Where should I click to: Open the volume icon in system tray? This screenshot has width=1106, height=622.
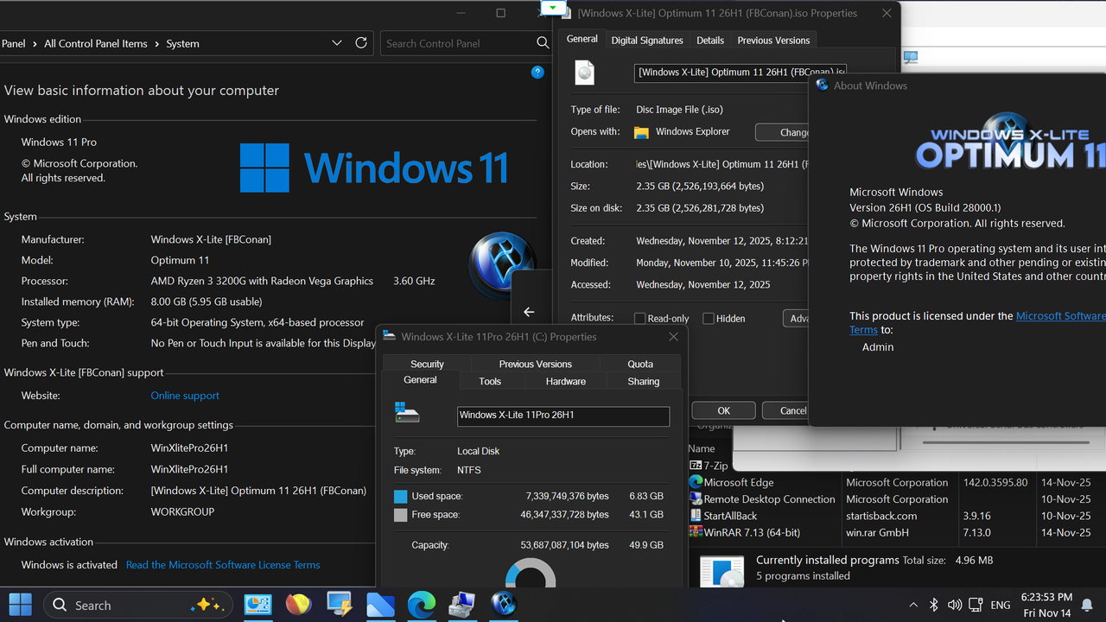(955, 605)
